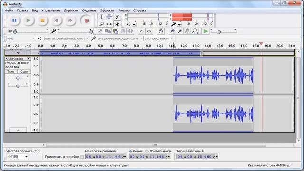Skip to start of the track
The height and width of the screenshot is (171, 304).
(x=57, y=20)
